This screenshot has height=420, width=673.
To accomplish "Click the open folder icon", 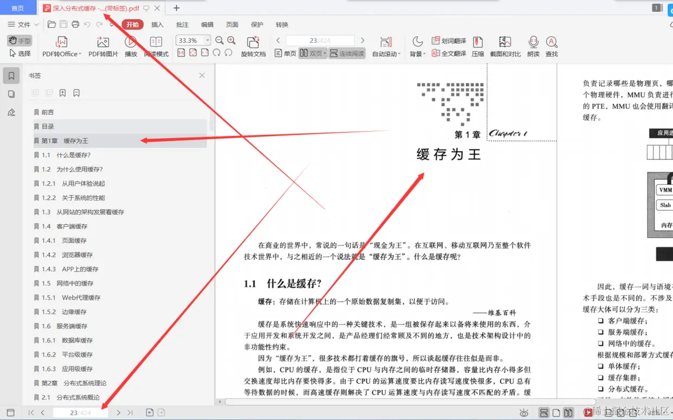I will point(52,24).
